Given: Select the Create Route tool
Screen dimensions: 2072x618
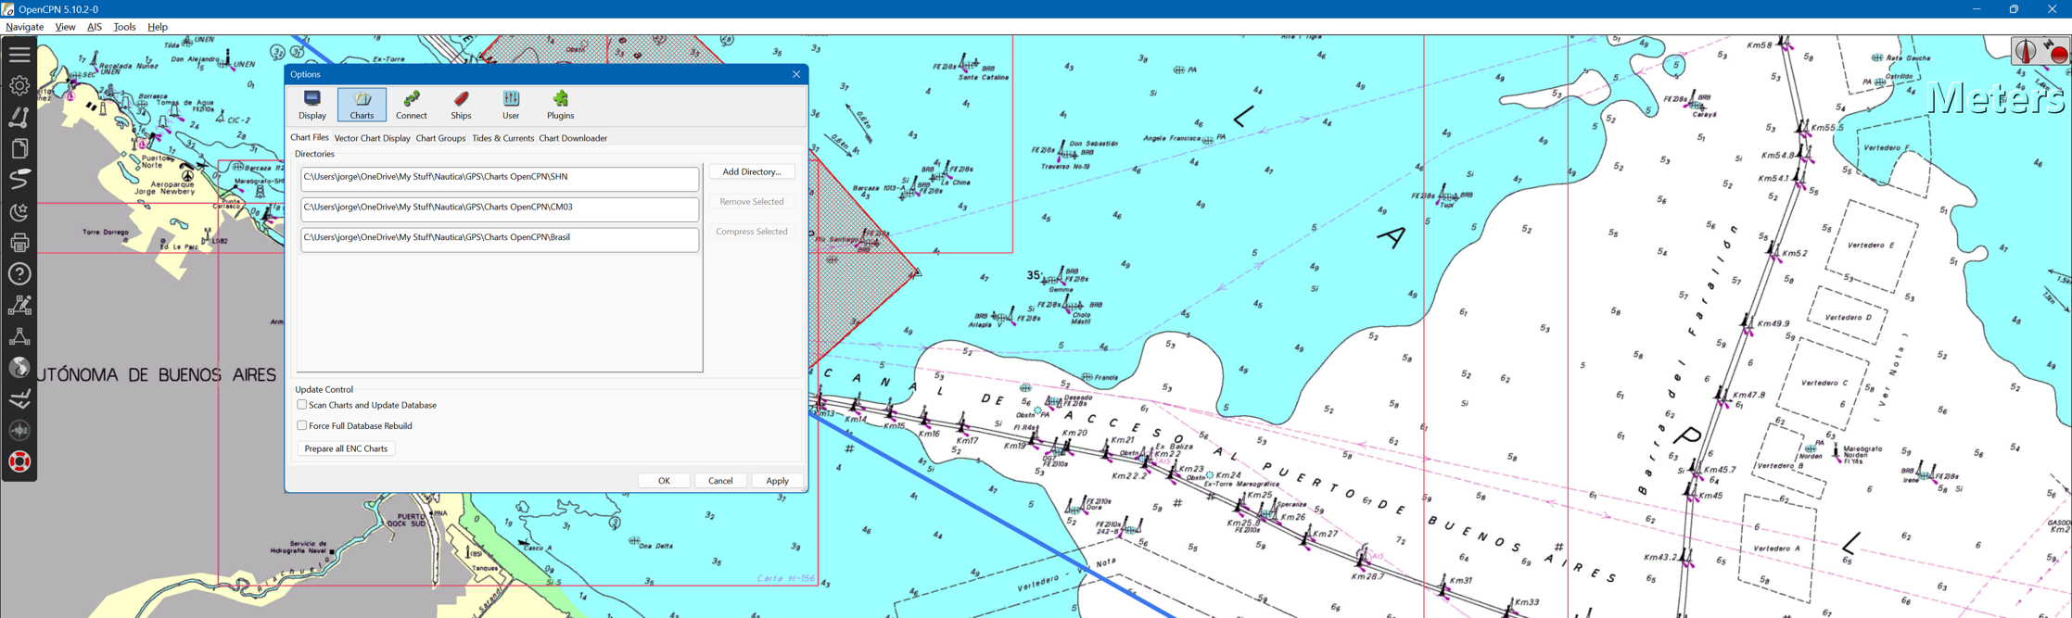Looking at the screenshot, I should click(x=19, y=117).
